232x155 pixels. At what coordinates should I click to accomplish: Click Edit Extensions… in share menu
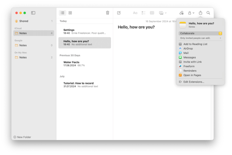pos(200,82)
